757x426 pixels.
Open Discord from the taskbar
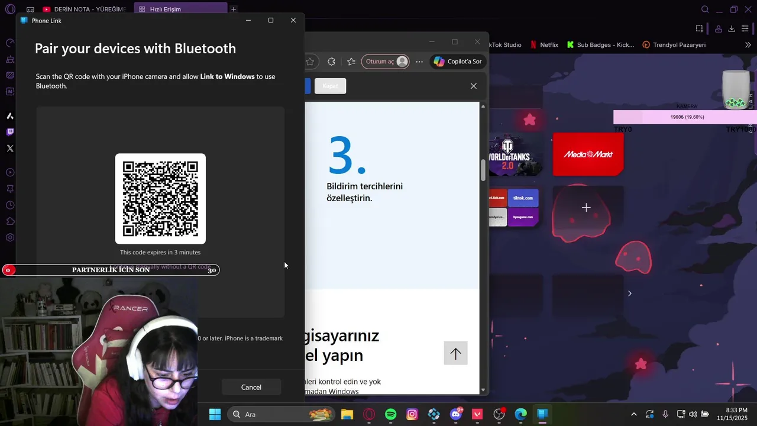click(456, 414)
